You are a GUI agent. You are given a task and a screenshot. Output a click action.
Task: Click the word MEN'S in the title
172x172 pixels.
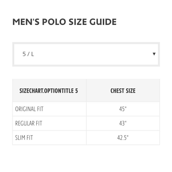[26, 22]
